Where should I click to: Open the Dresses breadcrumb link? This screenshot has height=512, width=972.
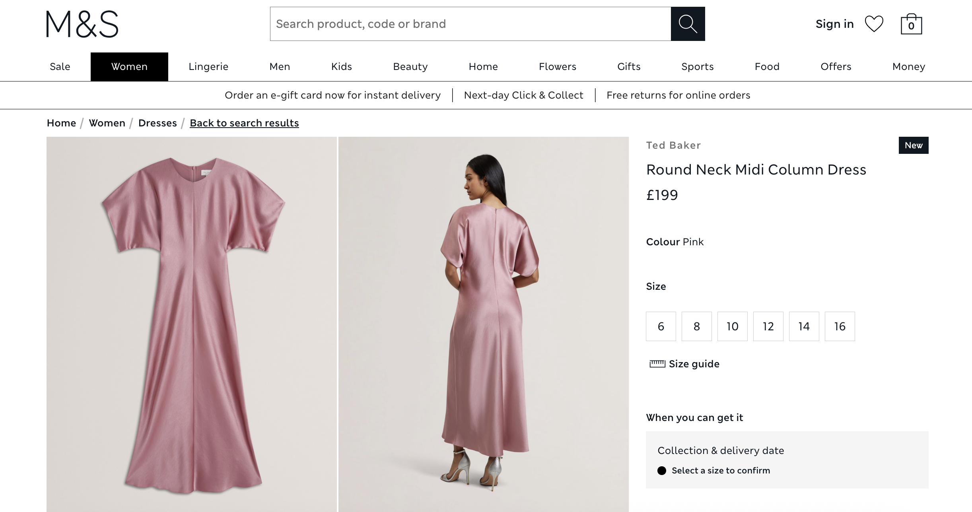(157, 123)
